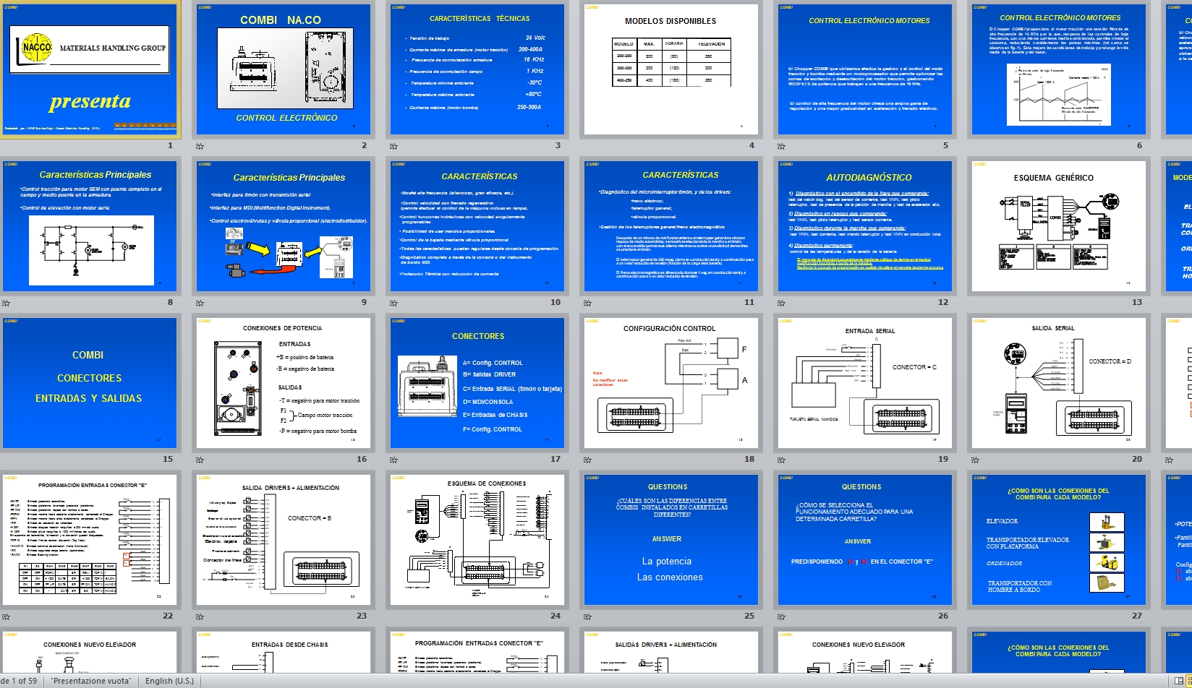Select QUESTIONS slide answering 'La potencia'
Image resolution: width=1192 pixels, height=688 pixels.
point(671,540)
